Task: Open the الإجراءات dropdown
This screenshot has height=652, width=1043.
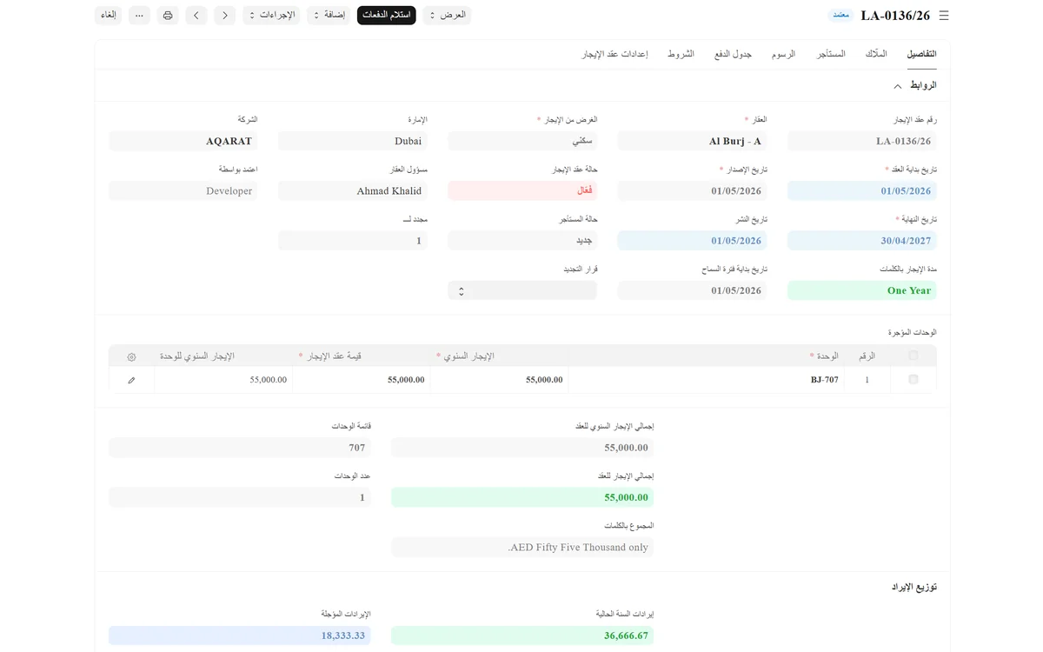Action: tap(271, 16)
